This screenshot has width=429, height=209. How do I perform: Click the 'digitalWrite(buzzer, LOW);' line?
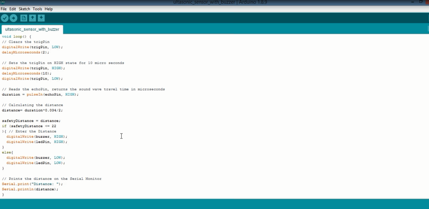click(x=36, y=158)
